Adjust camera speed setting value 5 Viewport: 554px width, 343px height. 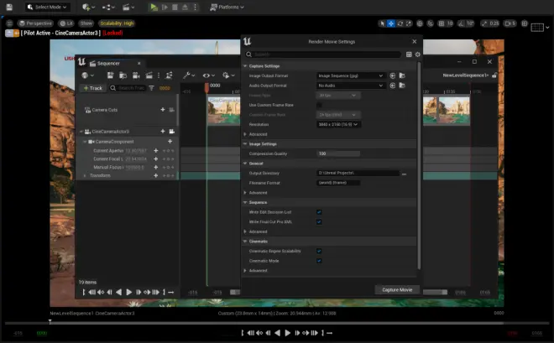(x=510, y=23)
